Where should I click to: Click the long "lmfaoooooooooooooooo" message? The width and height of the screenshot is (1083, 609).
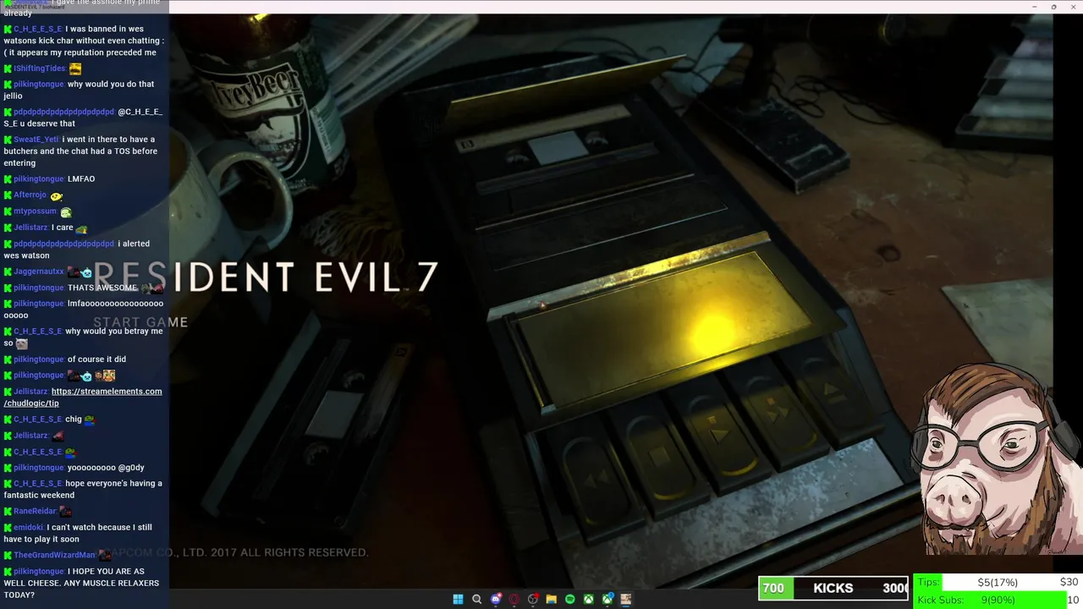[83, 309]
